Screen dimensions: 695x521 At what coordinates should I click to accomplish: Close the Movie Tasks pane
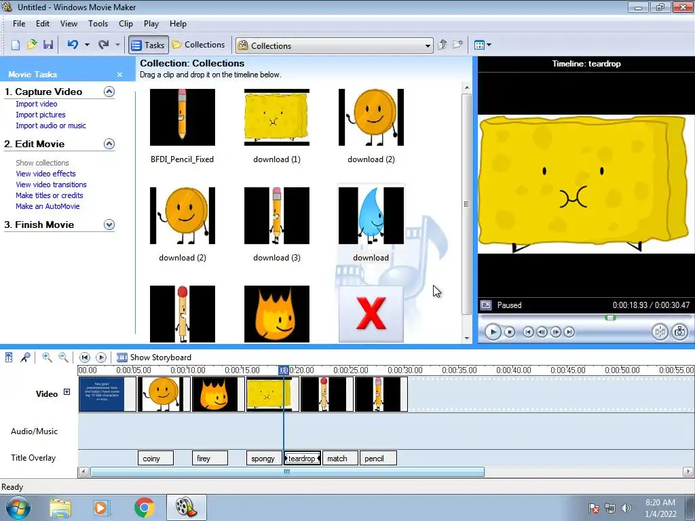click(x=119, y=75)
